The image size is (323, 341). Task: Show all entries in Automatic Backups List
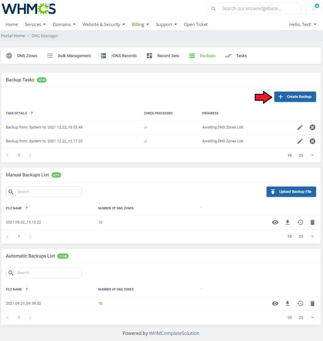coord(312,317)
